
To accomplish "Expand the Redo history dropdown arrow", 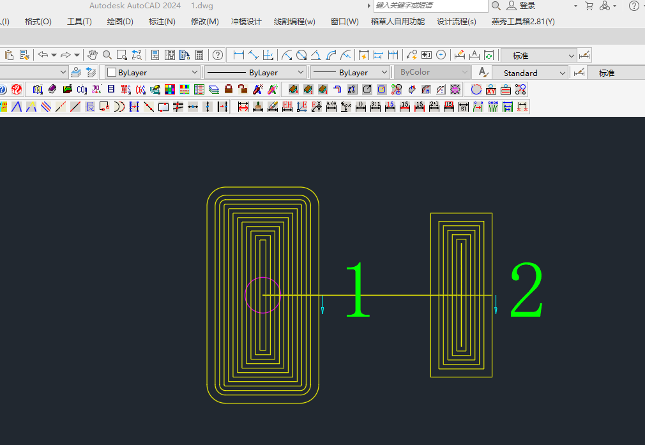I will tap(77, 55).
